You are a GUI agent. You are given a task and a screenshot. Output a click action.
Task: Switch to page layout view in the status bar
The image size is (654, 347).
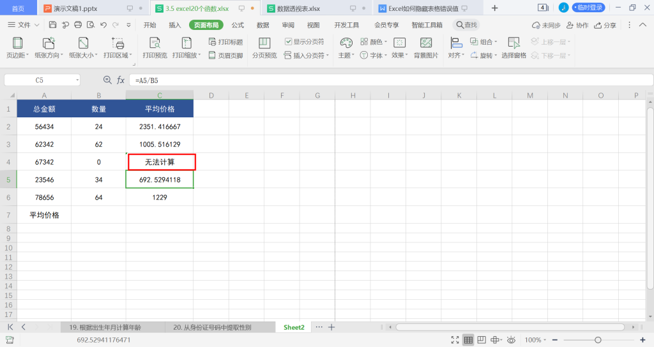point(482,340)
